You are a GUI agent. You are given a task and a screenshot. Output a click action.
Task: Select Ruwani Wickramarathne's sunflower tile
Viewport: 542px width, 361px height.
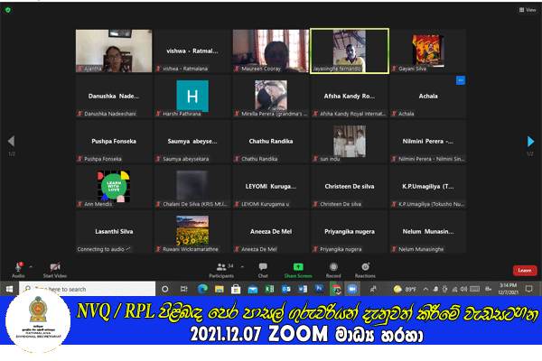tap(192, 232)
